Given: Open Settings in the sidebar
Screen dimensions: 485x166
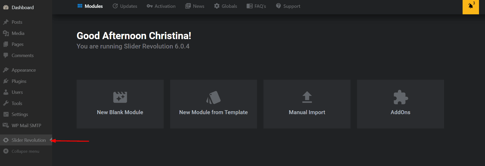Looking at the screenshot, I should pos(26,114).
